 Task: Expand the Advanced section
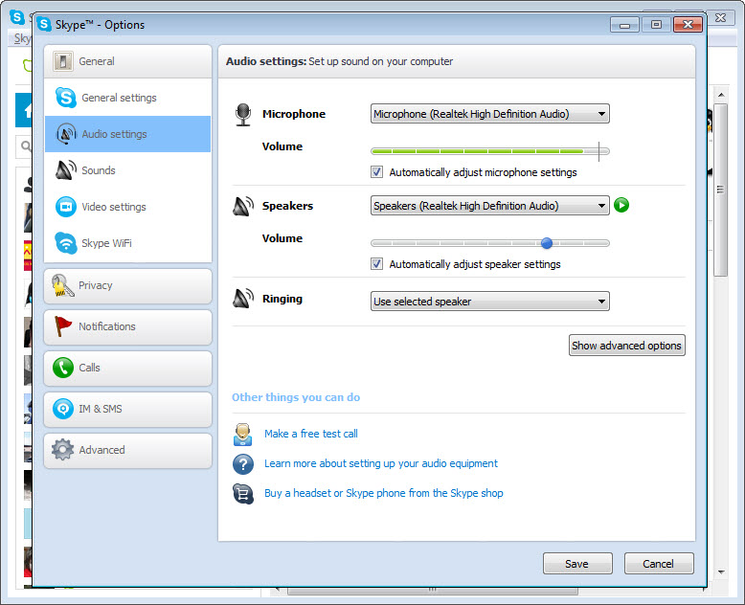pos(127,450)
